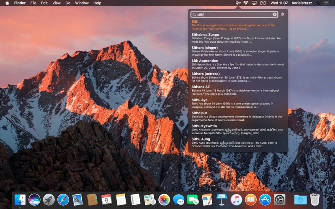Open Siri from the Dock
The width and height of the screenshot is (335, 209).
[34, 200]
